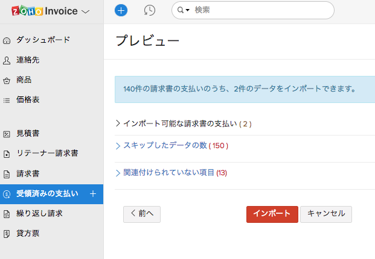Click the items basket icon
The image size is (375, 259).
point(7,80)
